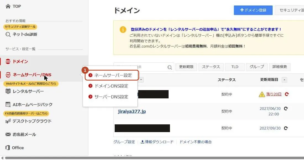Screen dimensions: 304x160
Task: Sort by 更新期限日 using its arrow button
Action: coord(284,80)
